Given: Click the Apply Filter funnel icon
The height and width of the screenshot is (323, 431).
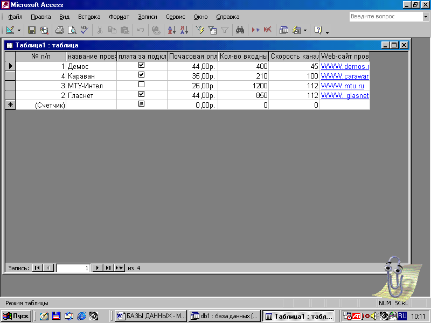Looking at the screenshot, I should click(x=225, y=30).
